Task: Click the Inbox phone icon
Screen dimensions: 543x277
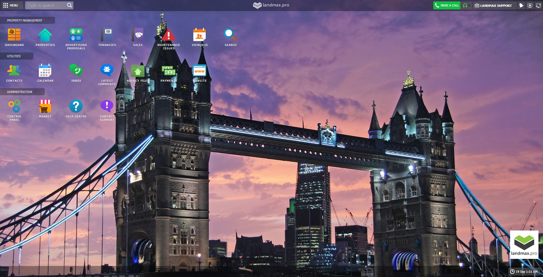Action: [76, 71]
